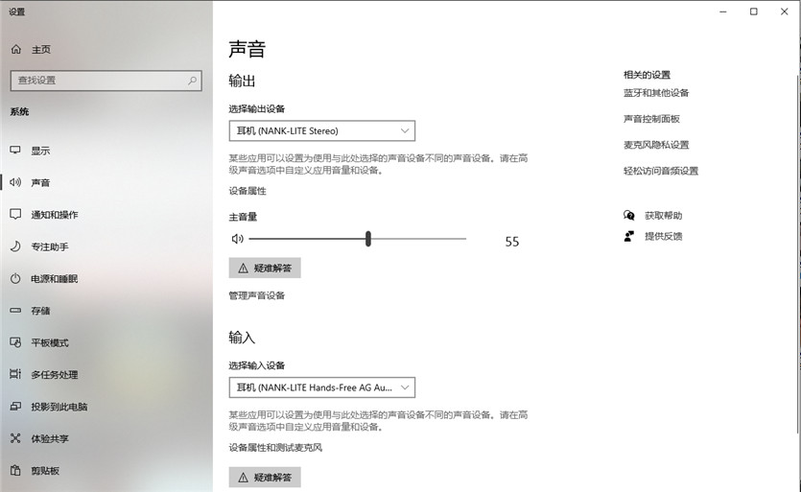Click the 专注助手 moon icon
The width and height of the screenshot is (801, 492).
(15, 246)
